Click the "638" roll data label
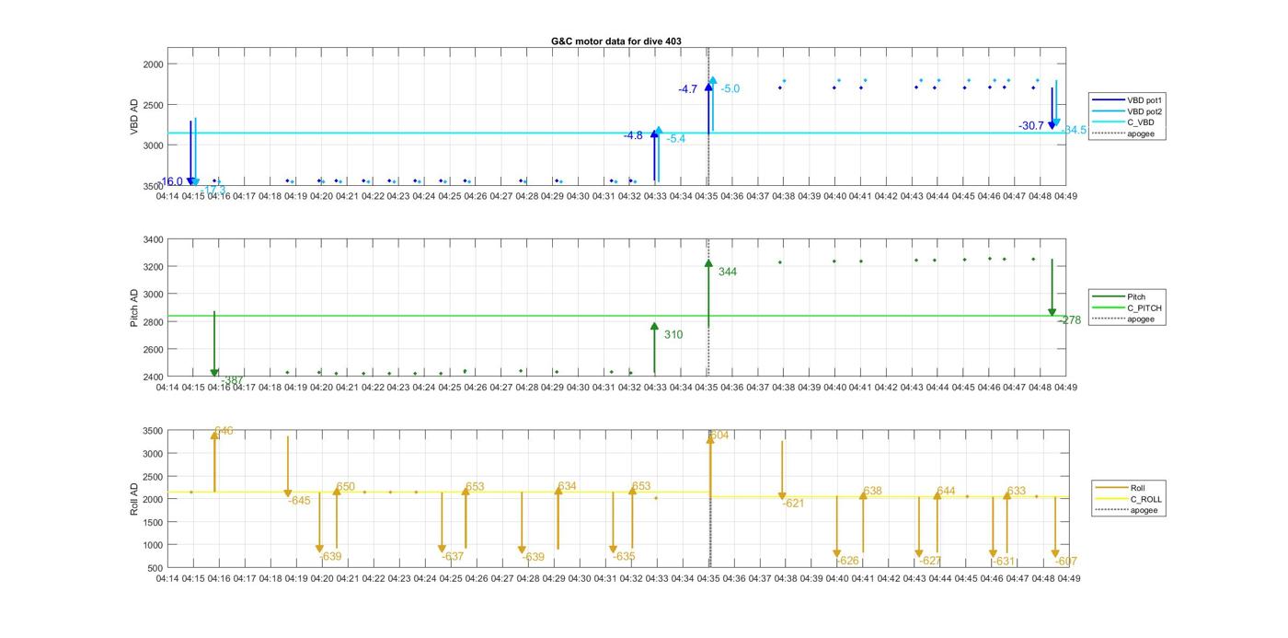Screen dimensions: 1288x638 pyautogui.click(x=872, y=492)
